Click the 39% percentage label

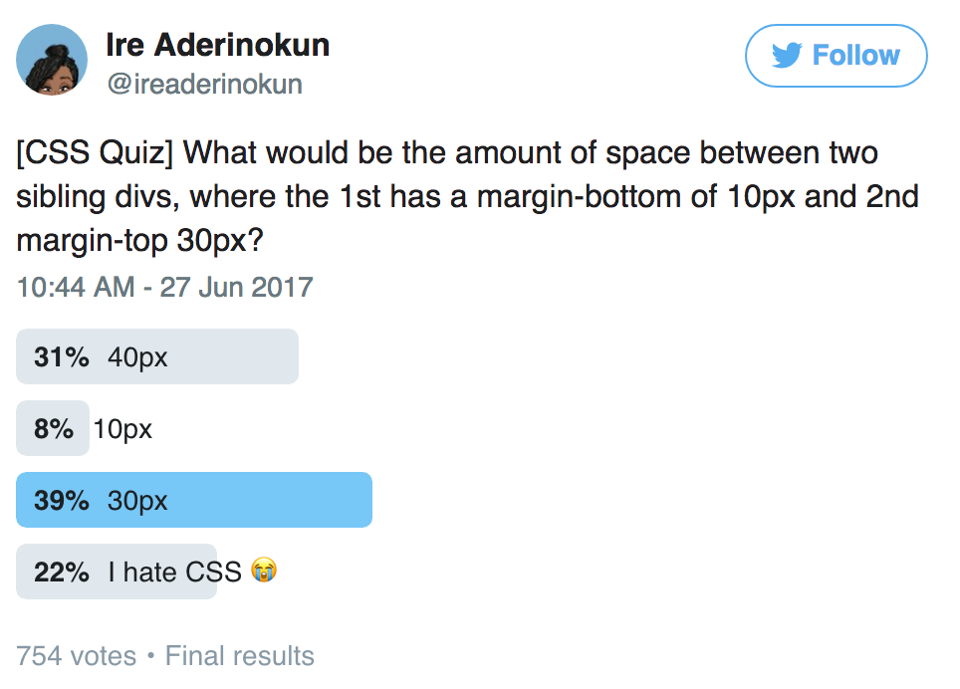[61, 501]
